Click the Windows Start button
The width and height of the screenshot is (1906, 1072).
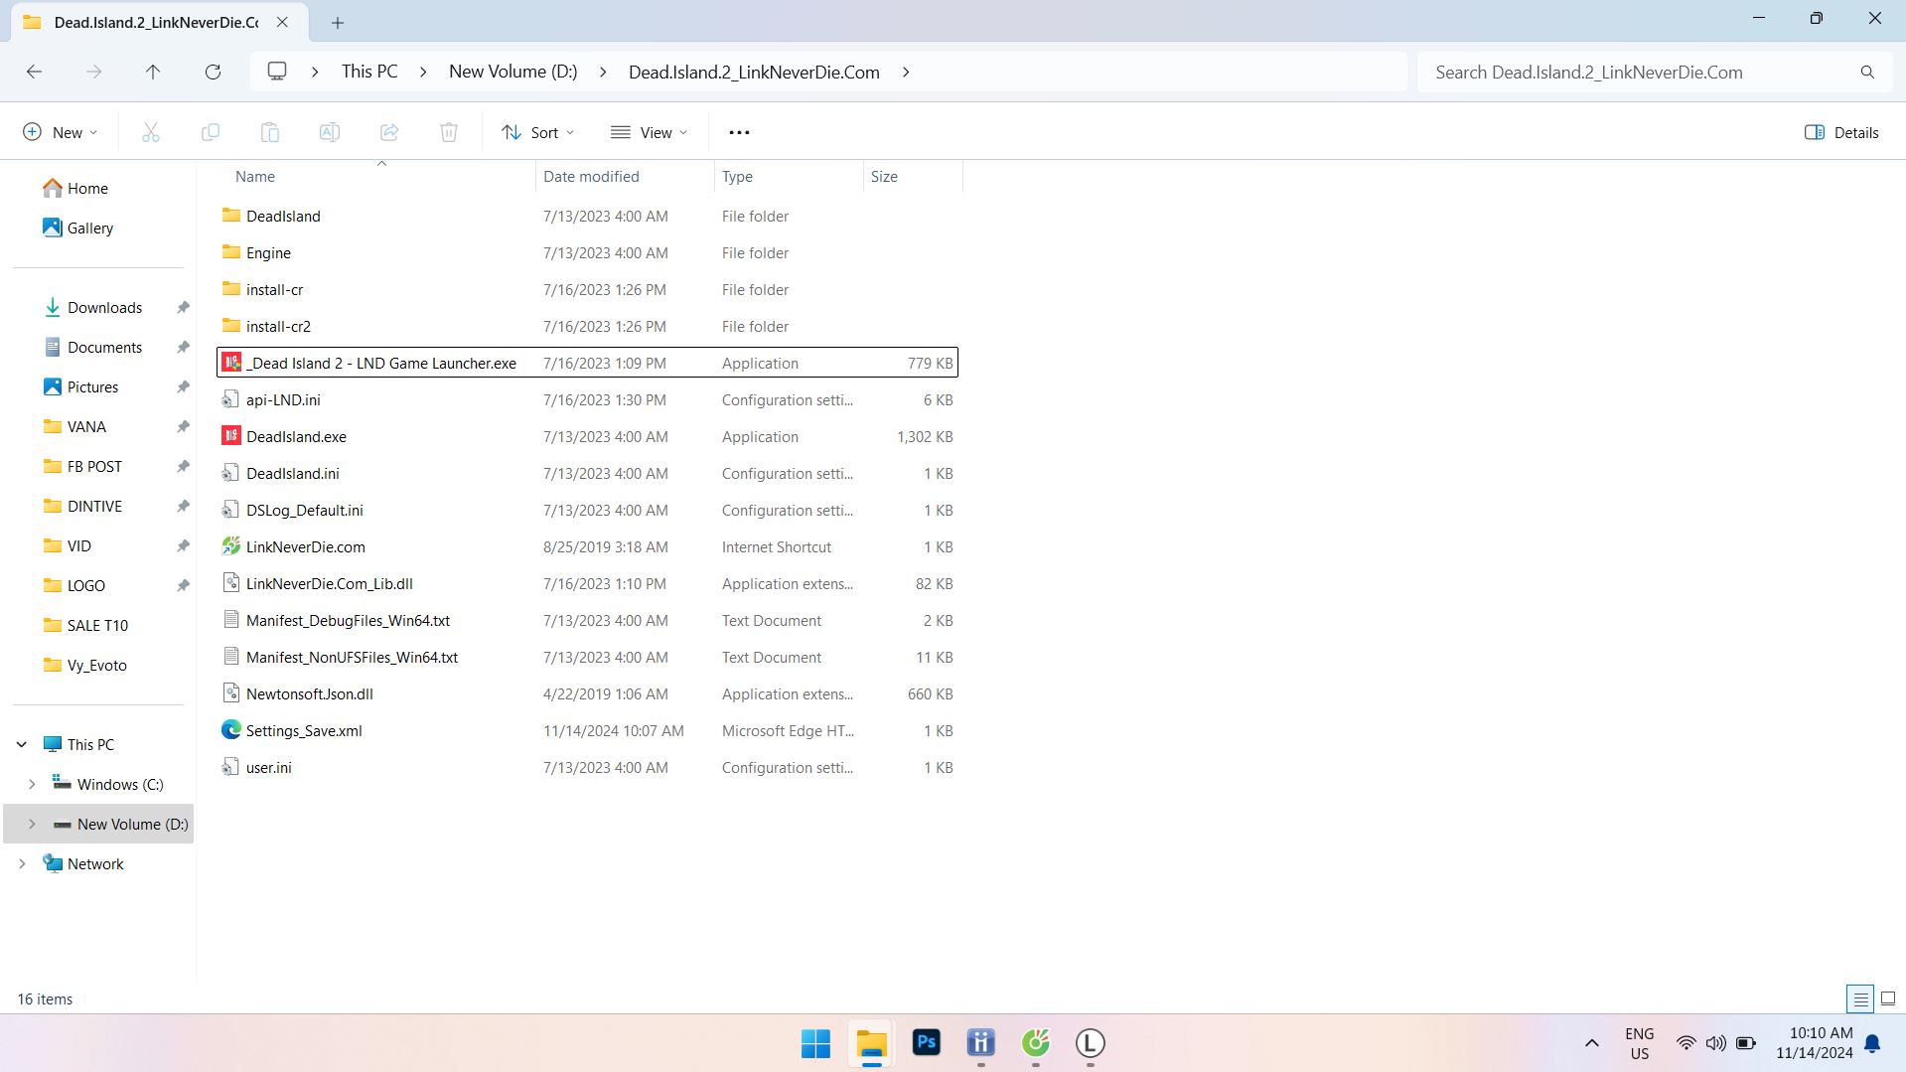point(815,1043)
